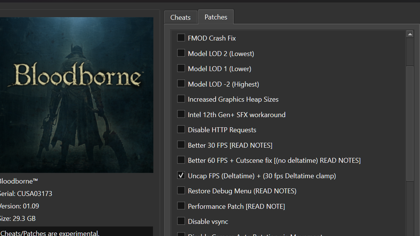Switch to the Cheats tab
Image resolution: width=420 pixels, height=236 pixels.
(x=180, y=17)
